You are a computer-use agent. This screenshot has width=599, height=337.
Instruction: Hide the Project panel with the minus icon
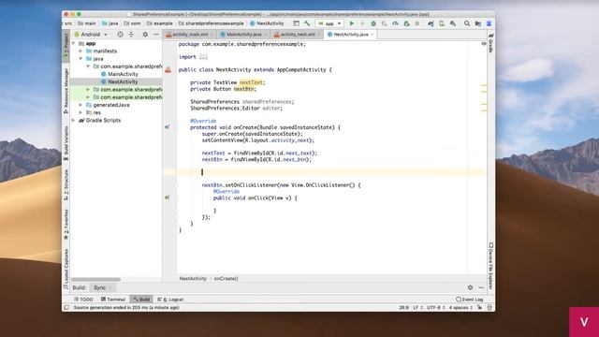(x=156, y=35)
